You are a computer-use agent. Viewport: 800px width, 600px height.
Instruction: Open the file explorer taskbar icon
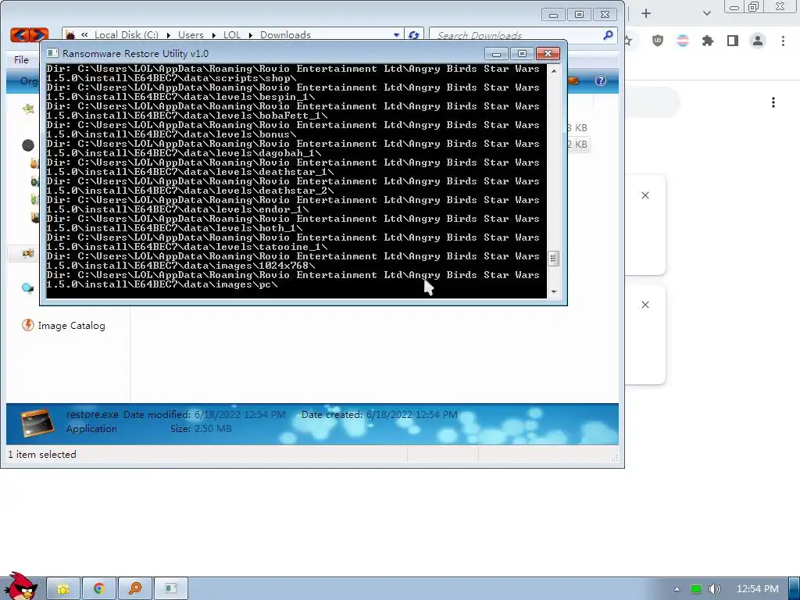click(x=63, y=589)
